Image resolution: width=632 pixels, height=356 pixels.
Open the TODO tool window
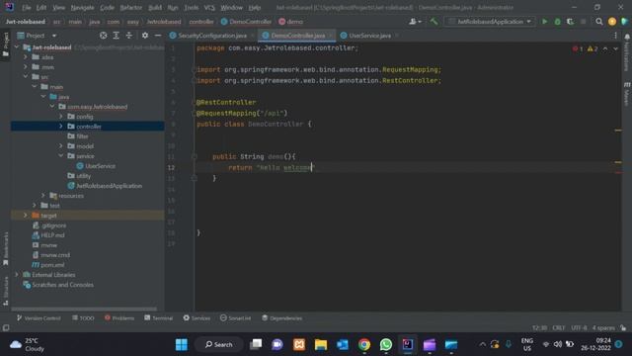tap(83, 318)
